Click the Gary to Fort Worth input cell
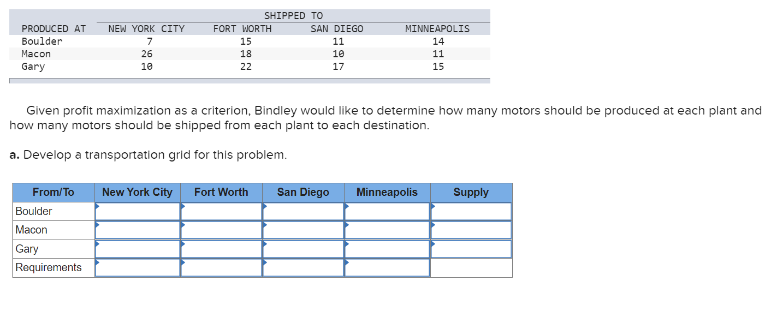The image size is (777, 323). tap(221, 248)
